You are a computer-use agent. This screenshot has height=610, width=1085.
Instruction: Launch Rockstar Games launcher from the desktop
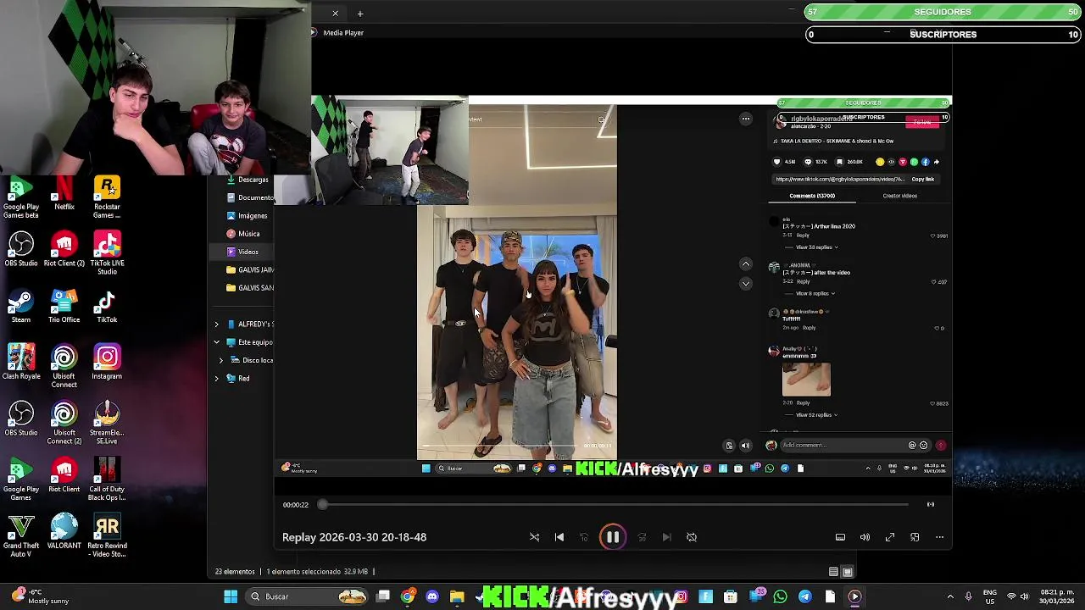107,197
